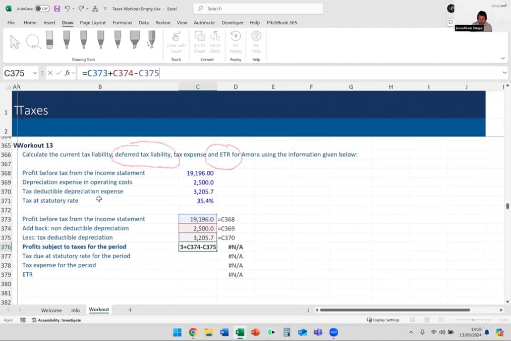Expand the Name Box dropdown
The height and width of the screenshot is (341, 511).
coord(35,73)
